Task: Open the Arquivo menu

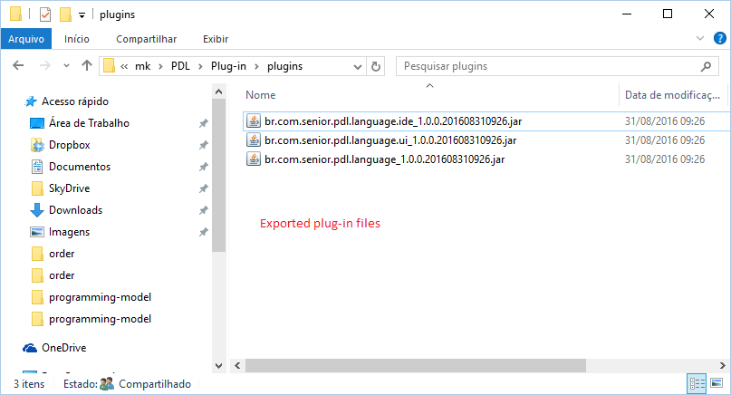Action: 26,39
